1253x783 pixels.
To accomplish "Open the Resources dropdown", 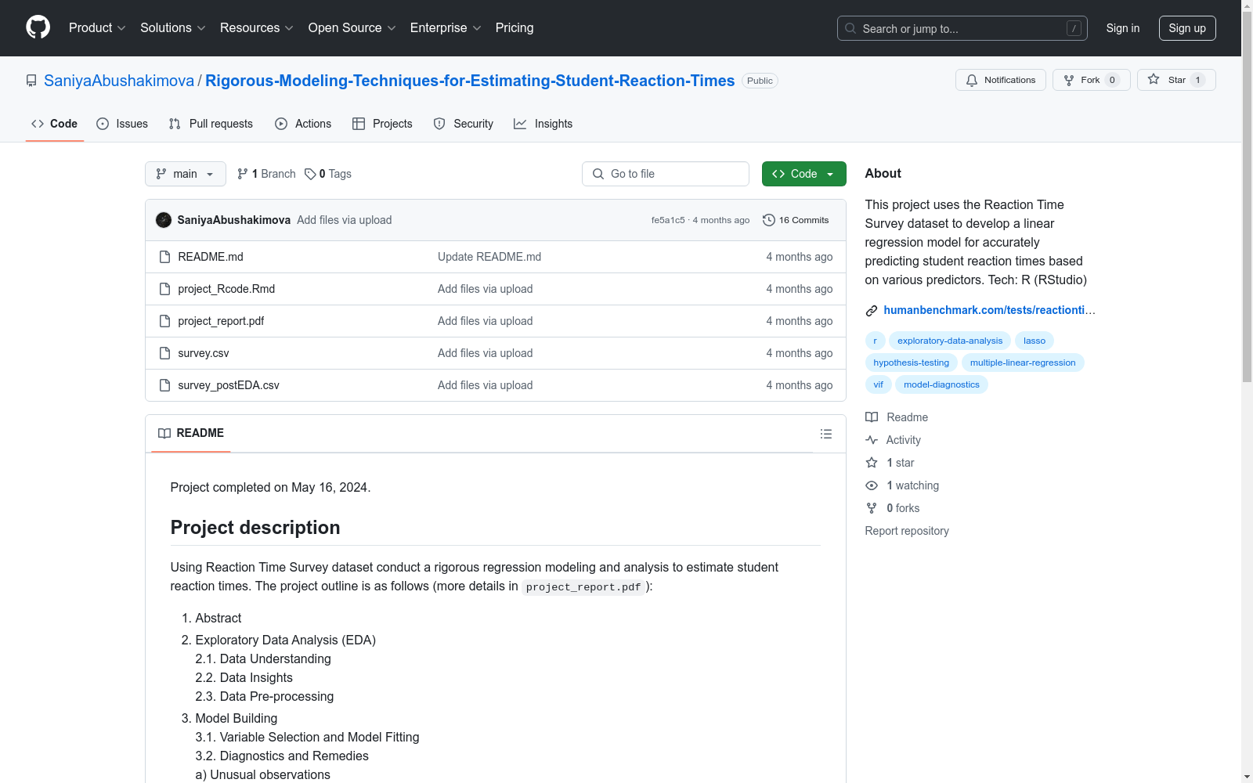I will [257, 28].
